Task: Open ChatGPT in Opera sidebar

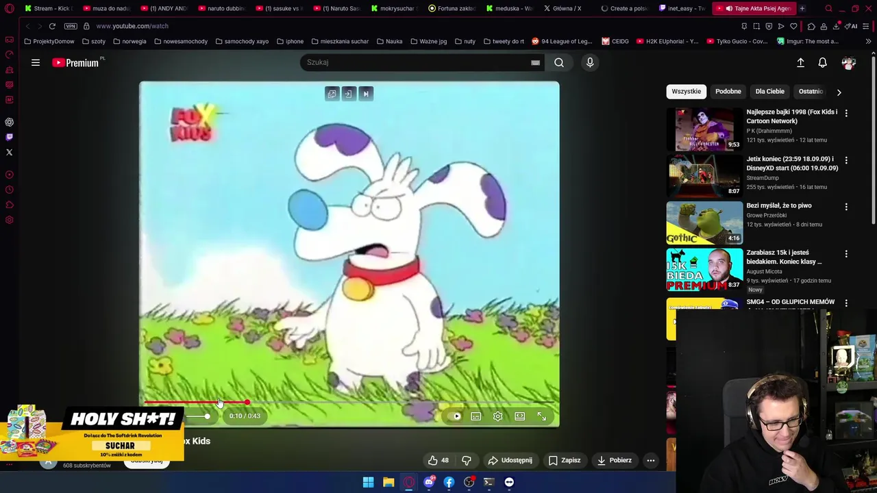Action: tap(10, 122)
